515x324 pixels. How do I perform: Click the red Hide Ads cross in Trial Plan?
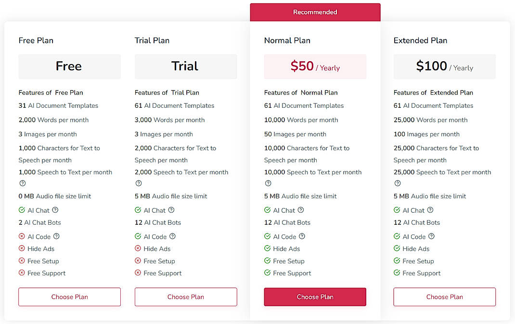(x=137, y=248)
